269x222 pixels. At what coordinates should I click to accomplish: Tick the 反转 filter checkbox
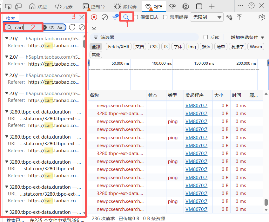point(206,37)
